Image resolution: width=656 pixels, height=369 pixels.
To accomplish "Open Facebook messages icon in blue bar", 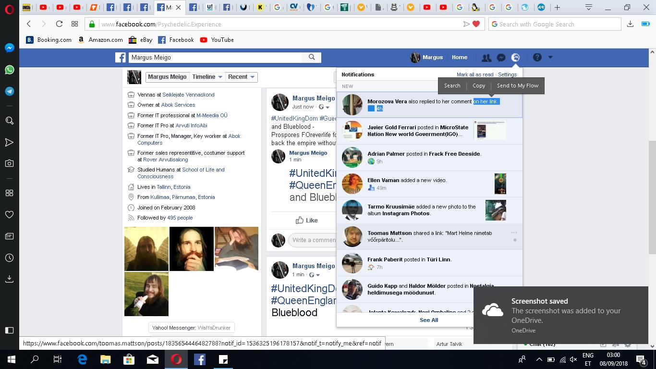I will pyautogui.click(x=501, y=58).
